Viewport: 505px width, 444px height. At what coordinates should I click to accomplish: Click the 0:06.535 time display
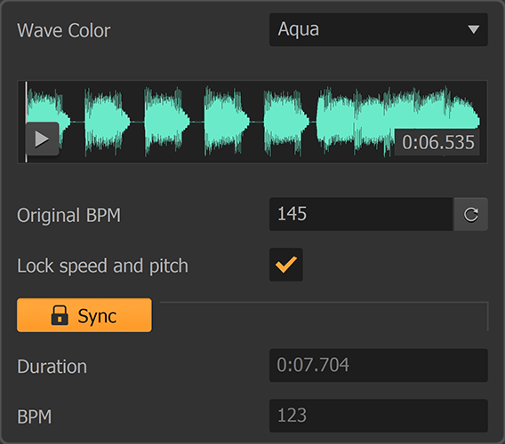pos(438,142)
